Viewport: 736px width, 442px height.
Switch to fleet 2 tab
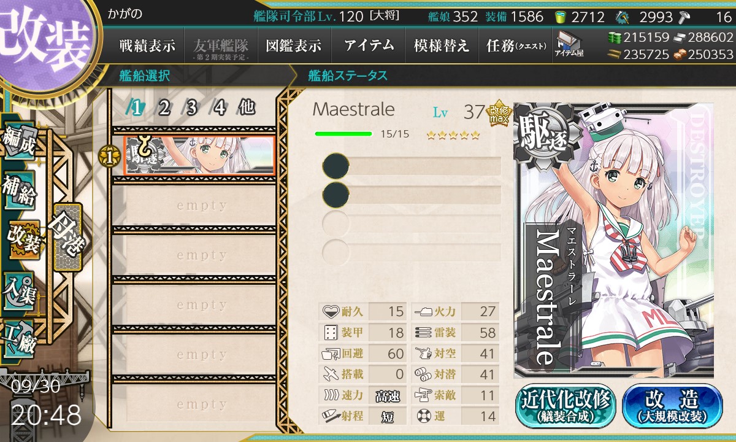tap(164, 108)
